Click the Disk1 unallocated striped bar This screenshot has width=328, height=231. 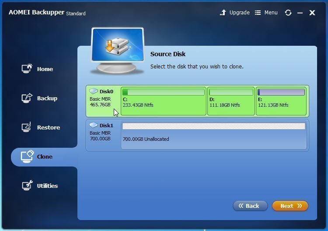(214, 126)
